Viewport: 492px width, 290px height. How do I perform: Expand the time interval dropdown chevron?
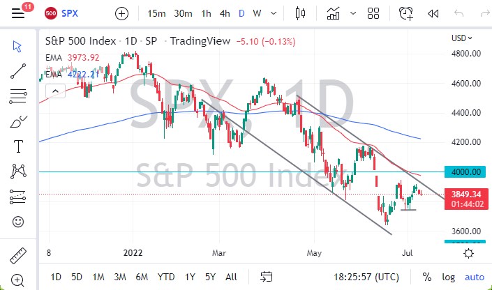tap(274, 13)
